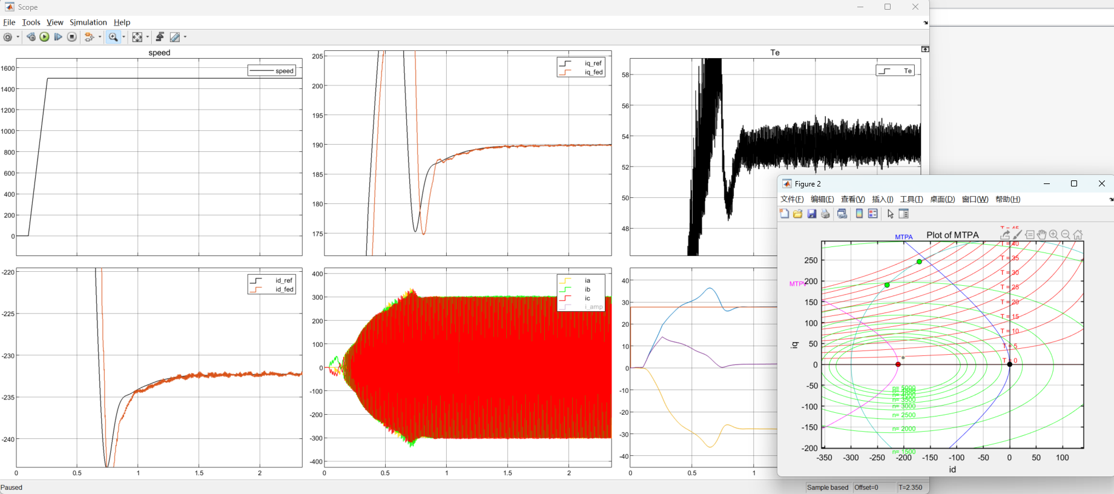Toggle iq_ref legend entry visibility
This screenshot has width=1114, height=494.
click(581, 63)
